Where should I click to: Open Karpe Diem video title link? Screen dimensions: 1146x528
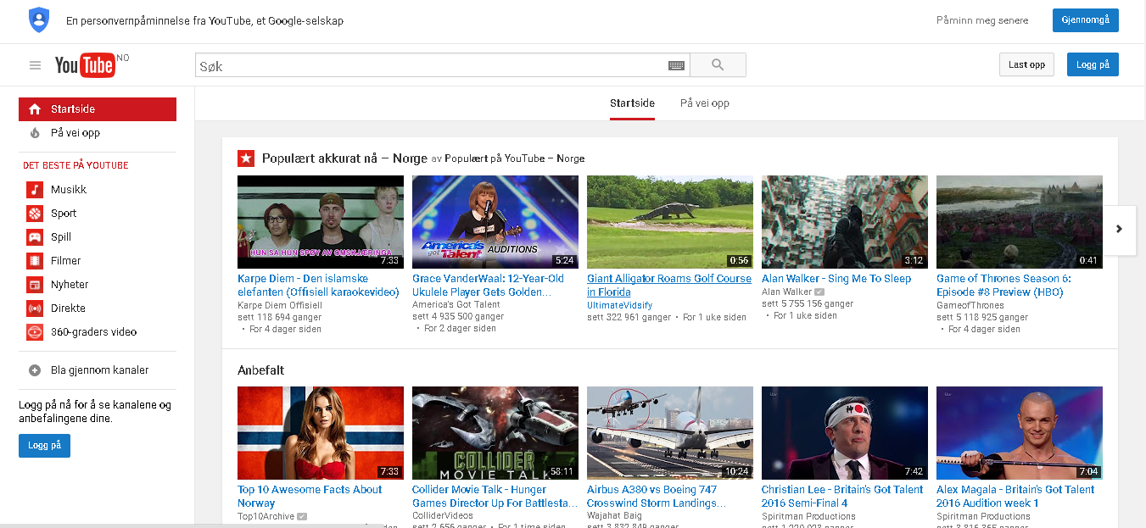(x=318, y=286)
